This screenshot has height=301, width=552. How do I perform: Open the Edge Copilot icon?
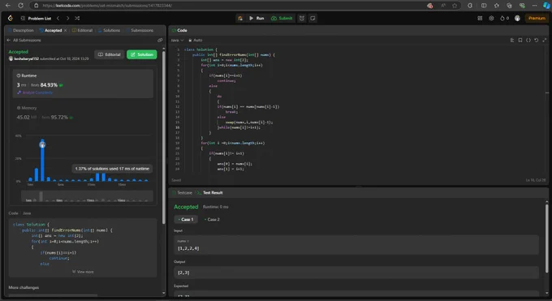tap(546, 6)
